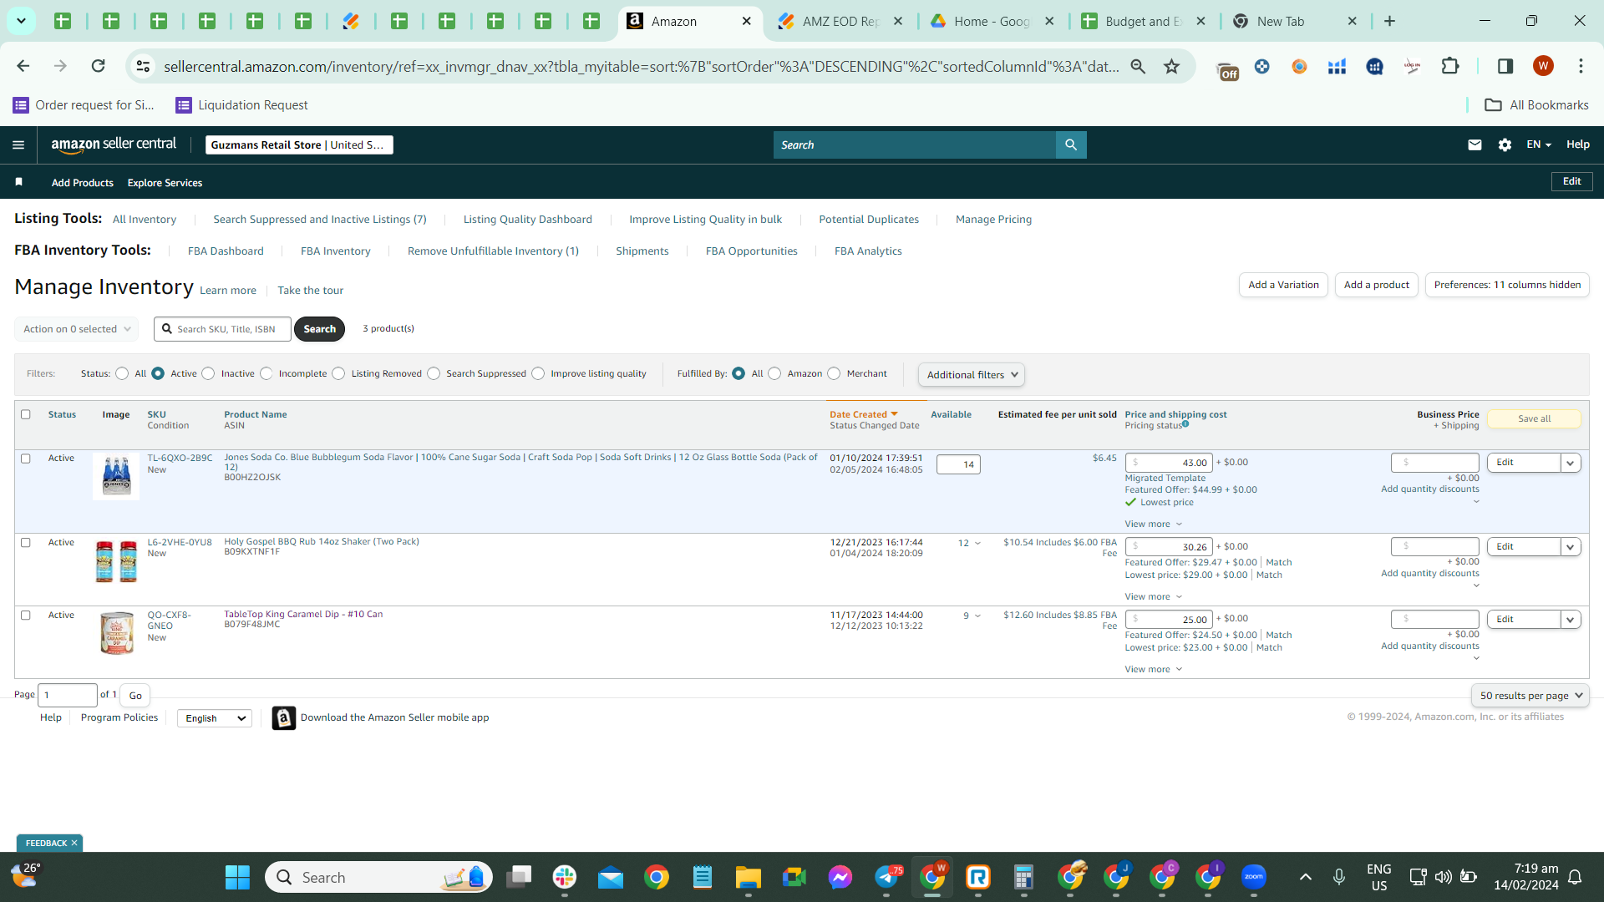
Task: Open the EN language selector in header
Action: pos(1539,144)
